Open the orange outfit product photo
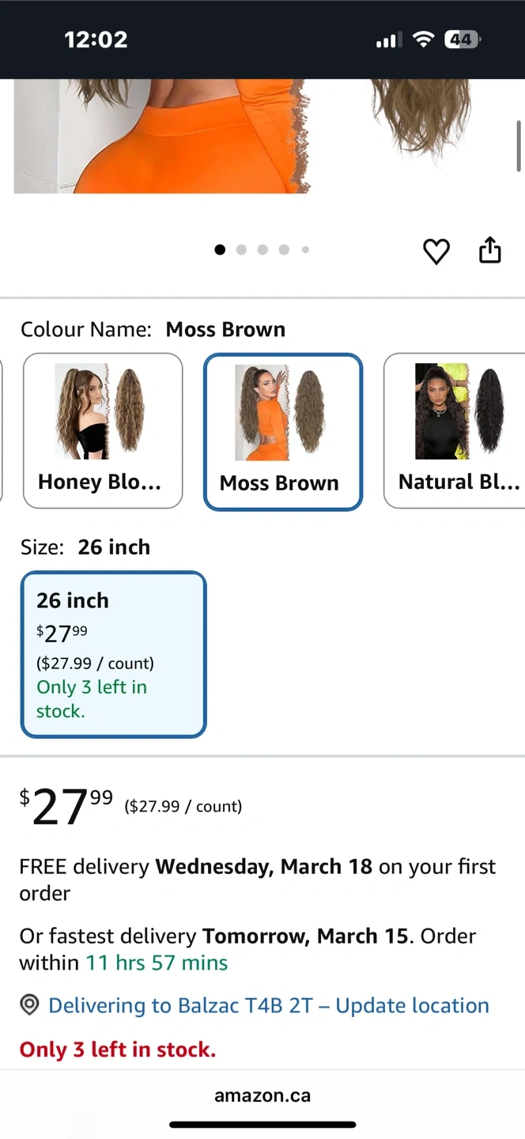This screenshot has width=525, height=1139. [158, 136]
